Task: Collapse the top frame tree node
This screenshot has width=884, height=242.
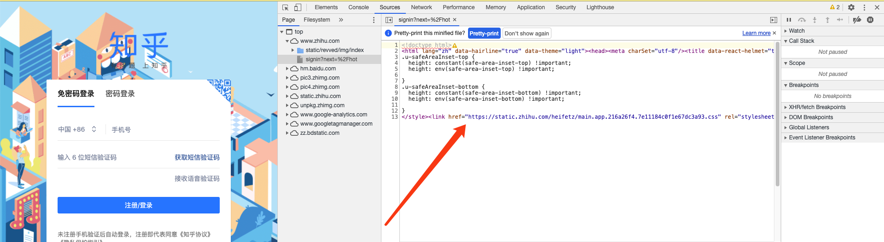Action: tap(282, 32)
